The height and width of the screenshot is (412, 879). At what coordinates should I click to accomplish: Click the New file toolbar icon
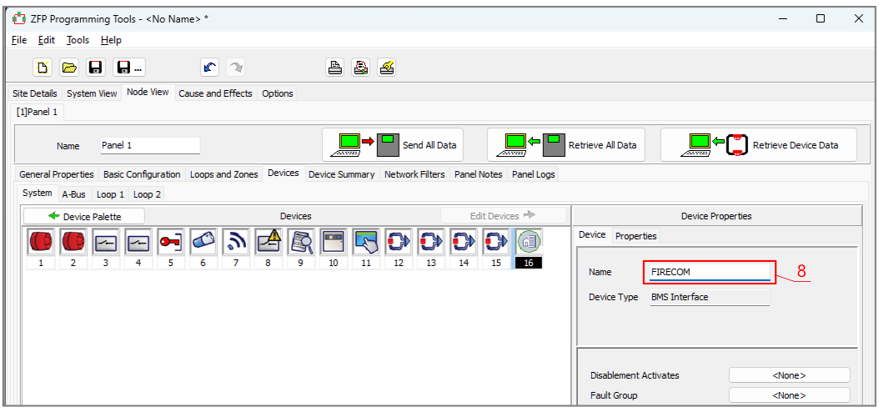click(x=43, y=68)
